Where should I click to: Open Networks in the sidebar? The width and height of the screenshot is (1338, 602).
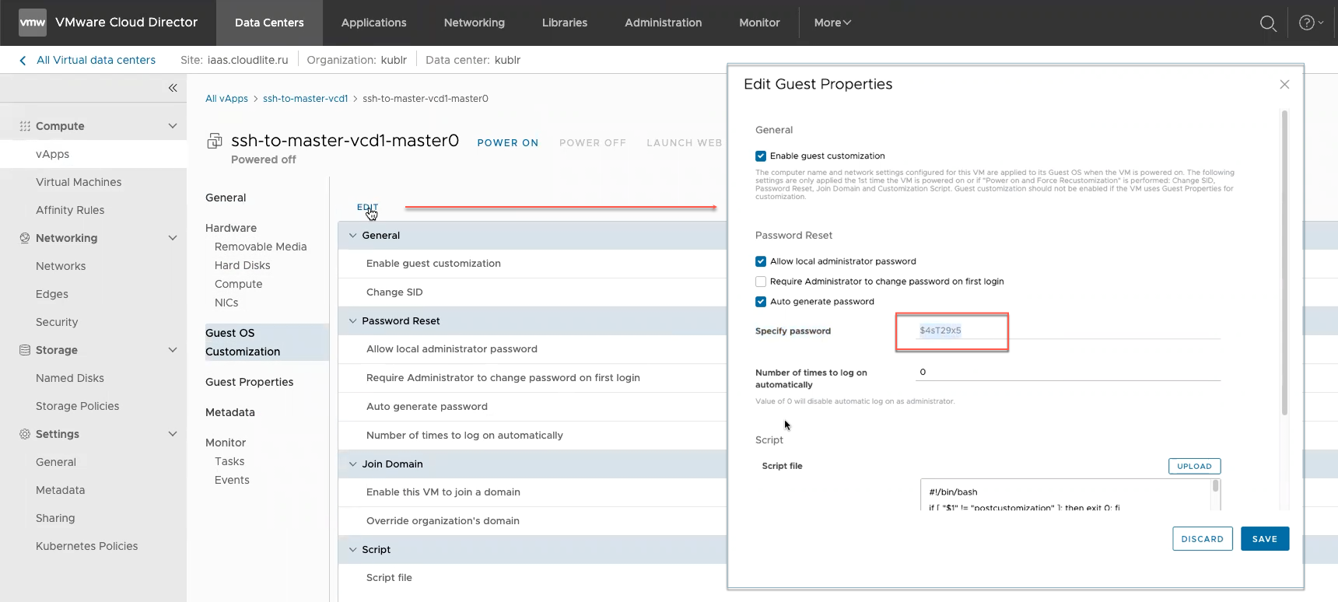61,266
